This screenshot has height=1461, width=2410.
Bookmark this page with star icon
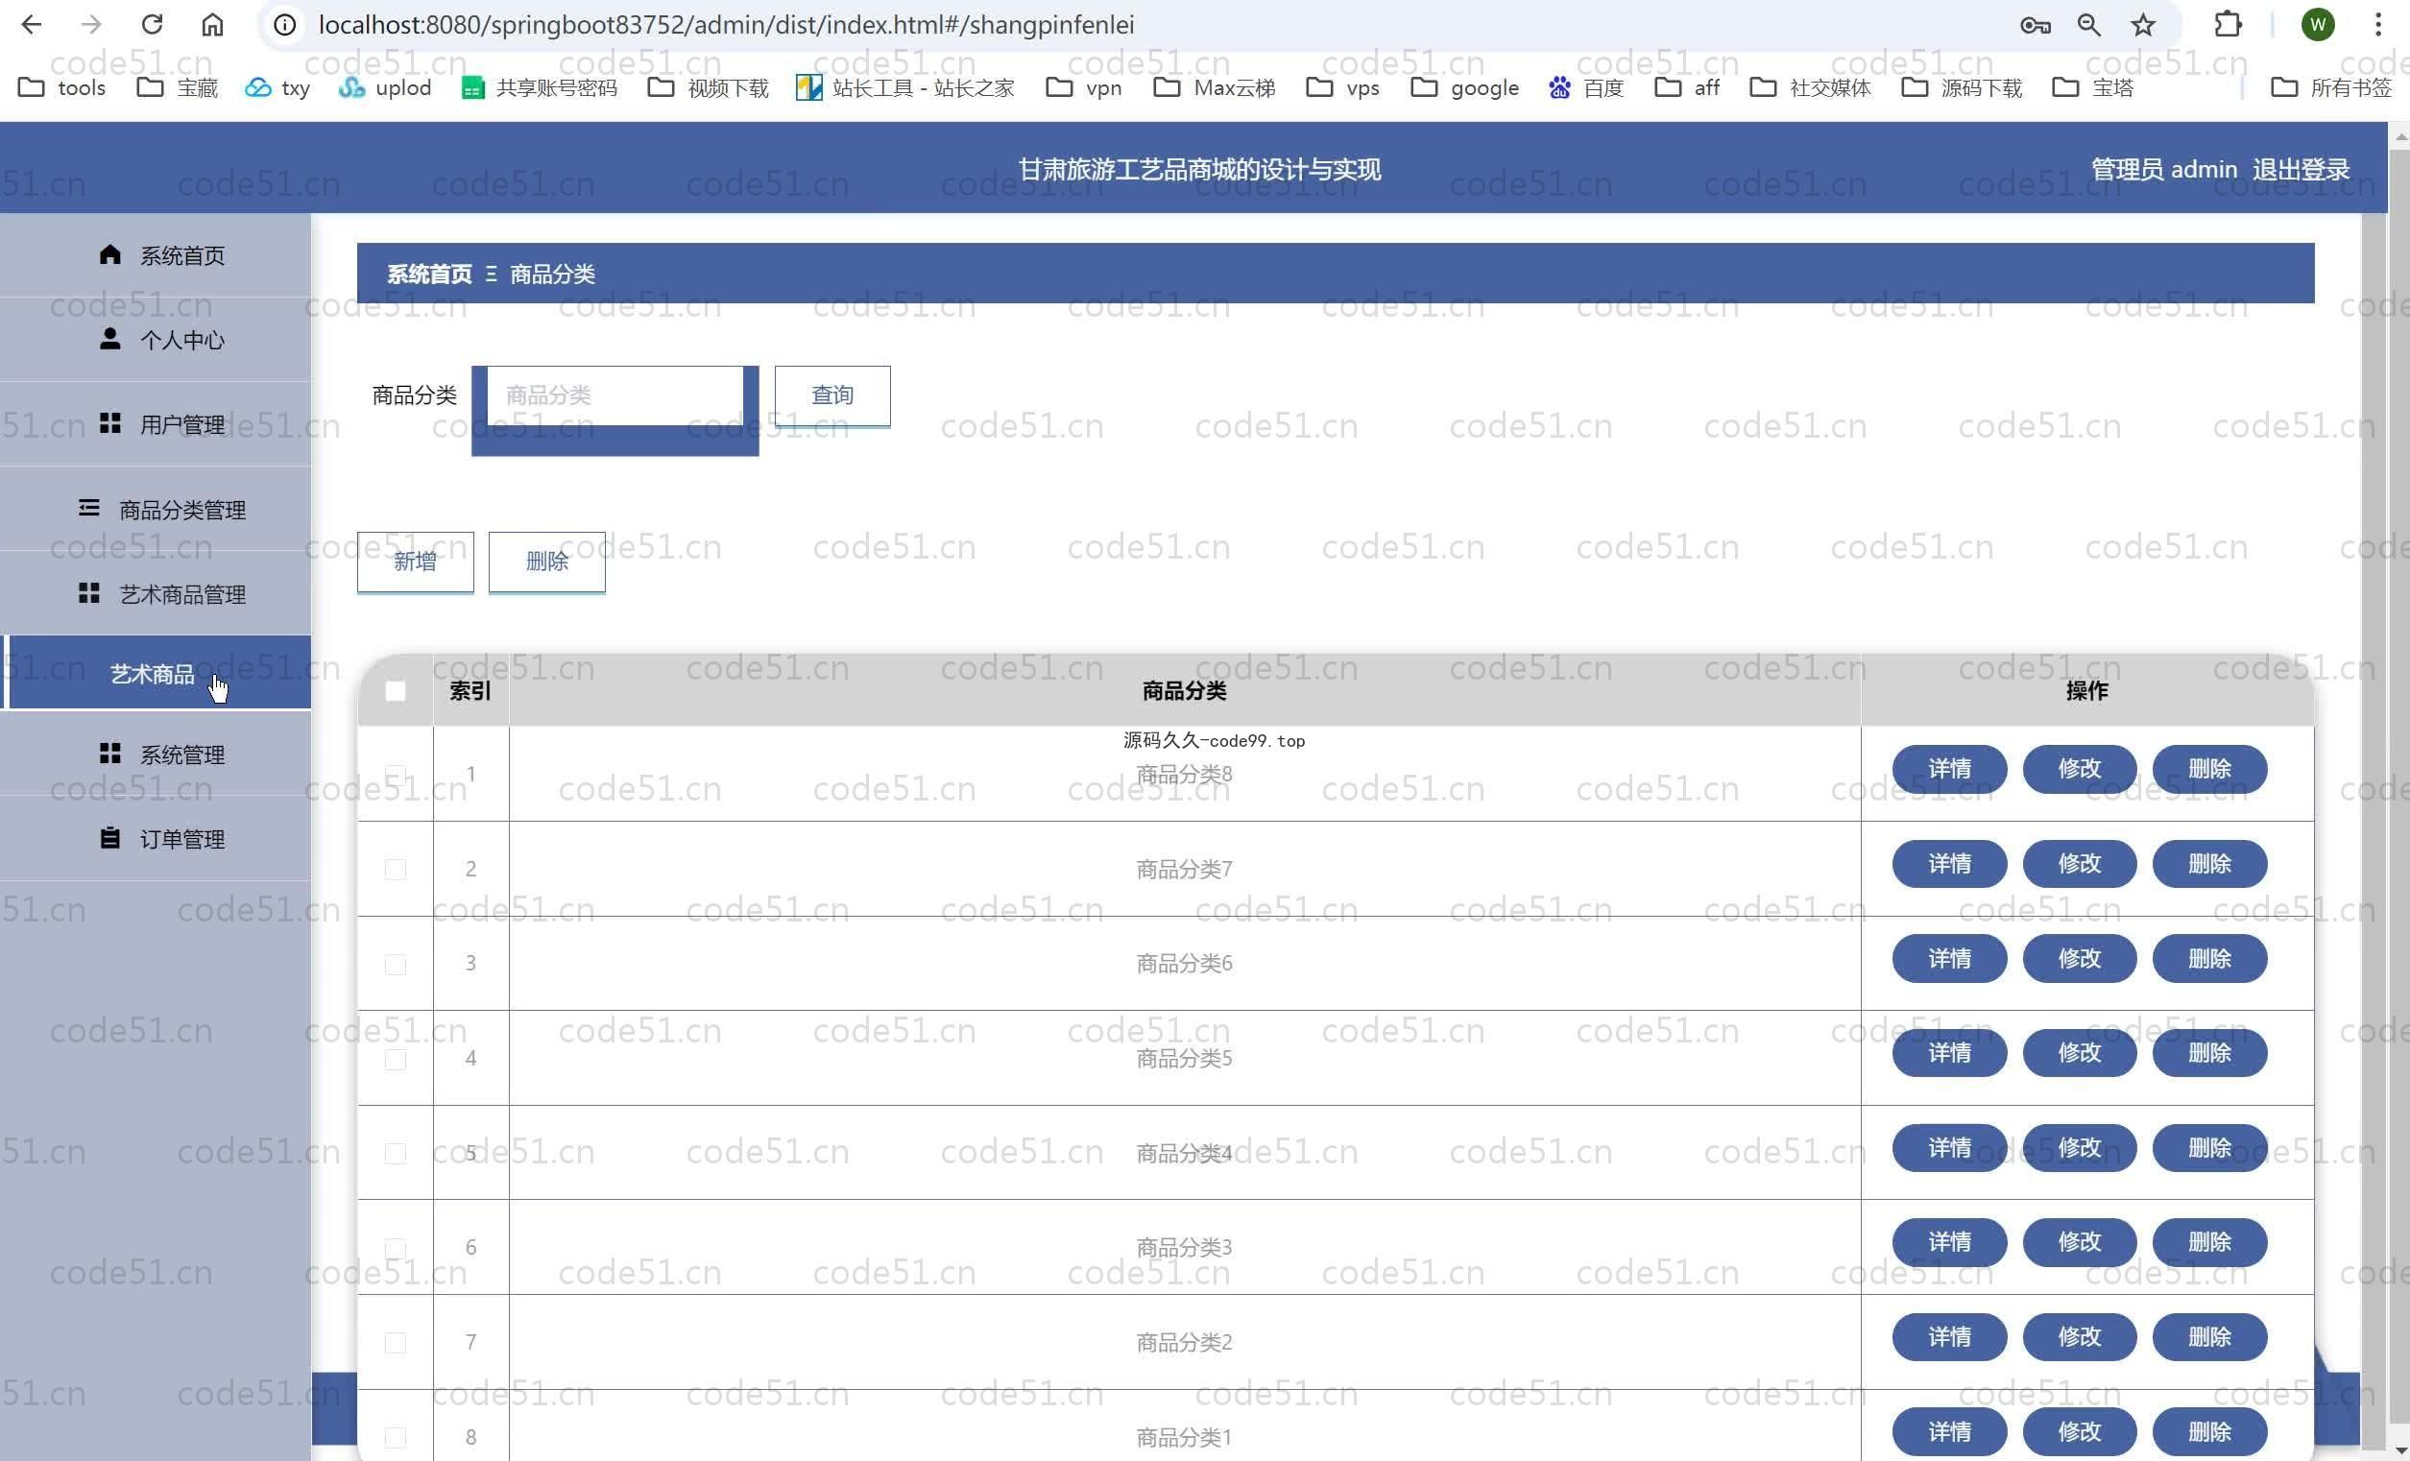(x=2143, y=25)
